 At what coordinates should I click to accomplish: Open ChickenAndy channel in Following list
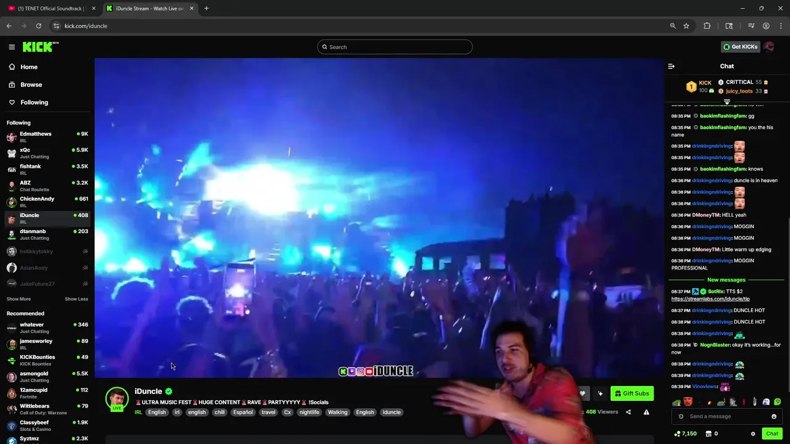point(47,202)
